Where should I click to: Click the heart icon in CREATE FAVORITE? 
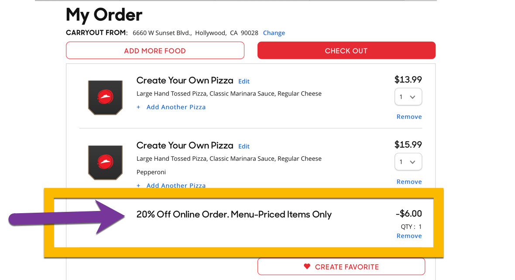coord(307,266)
